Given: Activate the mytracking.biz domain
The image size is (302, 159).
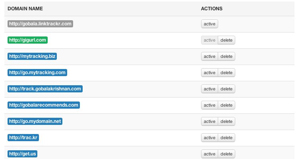Looking at the screenshot, I should click(209, 56).
